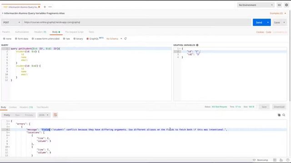
Task: Open help icon in status bar
Action: [x=288, y=160]
